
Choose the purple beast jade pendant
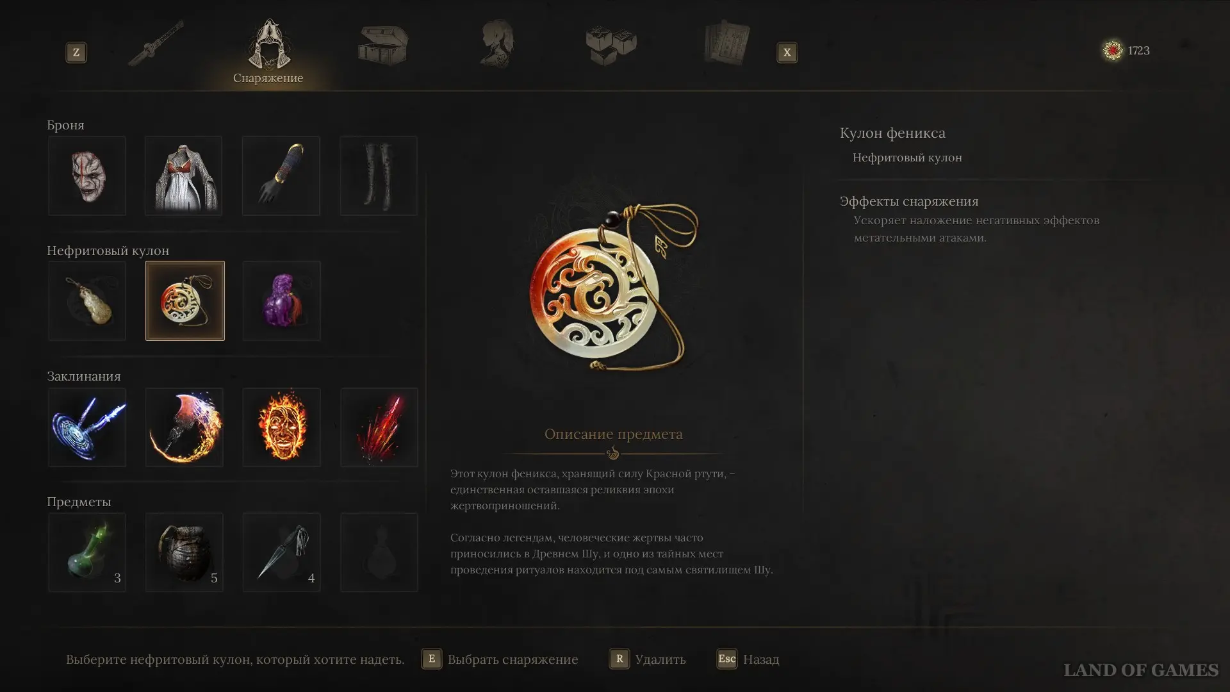pos(282,301)
